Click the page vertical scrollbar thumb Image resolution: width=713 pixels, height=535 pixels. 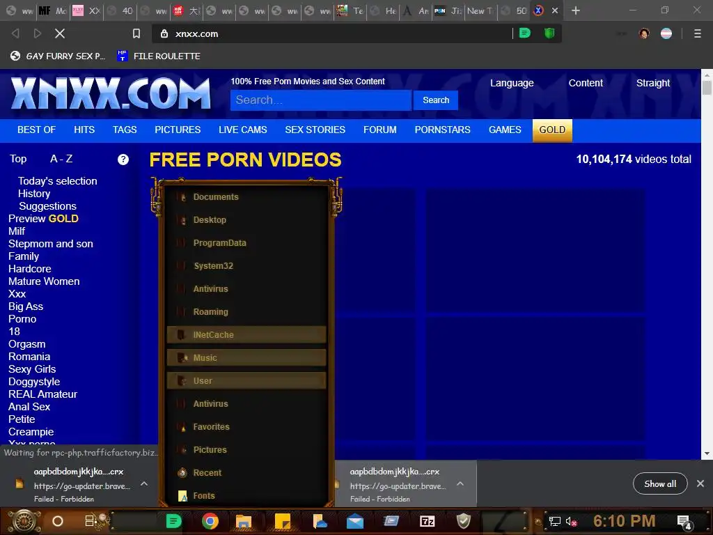707,87
